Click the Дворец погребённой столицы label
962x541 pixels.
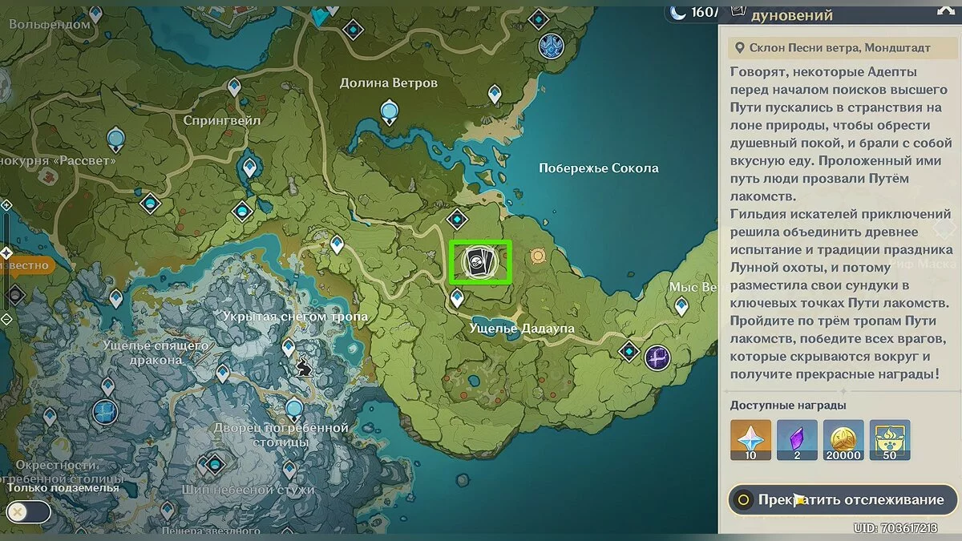click(x=281, y=435)
